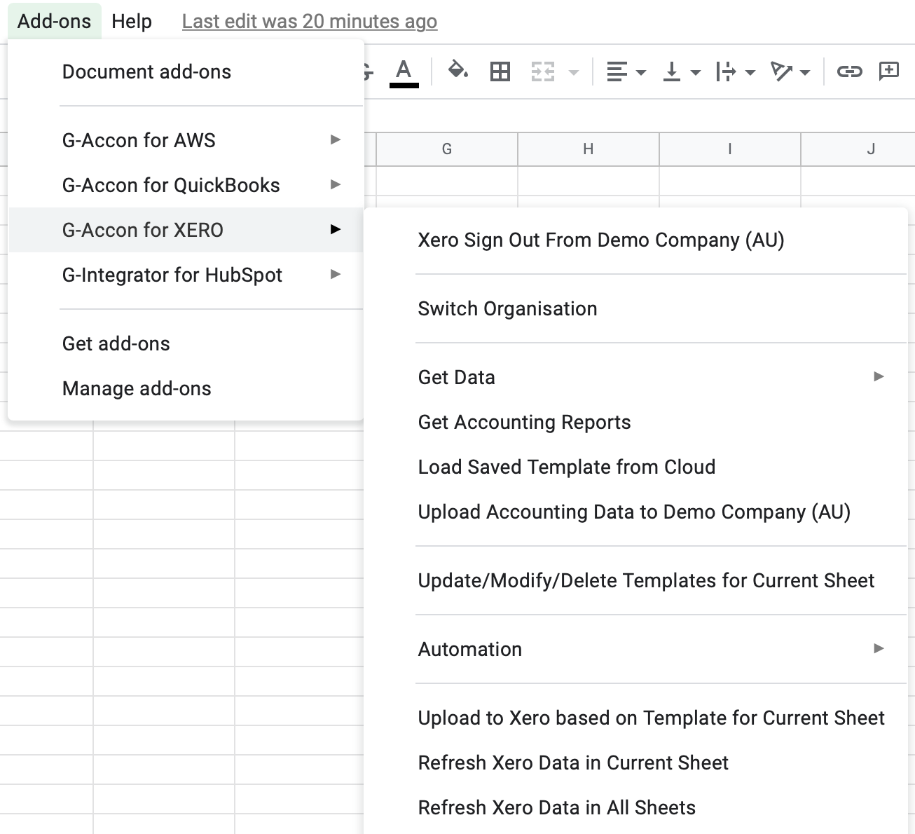The width and height of the screenshot is (915, 834).
Task: Select G-Accon for XERO entry
Action: [x=186, y=230]
